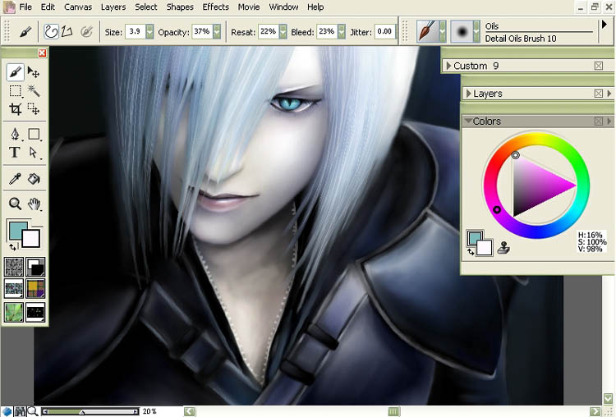Open the Resat slider dropdown
This screenshot has height=417, width=616.
tap(283, 31)
